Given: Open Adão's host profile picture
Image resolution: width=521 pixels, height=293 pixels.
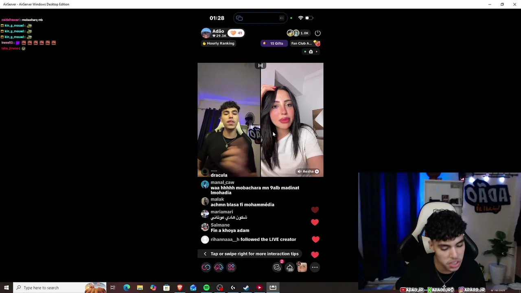Looking at the screenshot, I should (x=206, y=33).
